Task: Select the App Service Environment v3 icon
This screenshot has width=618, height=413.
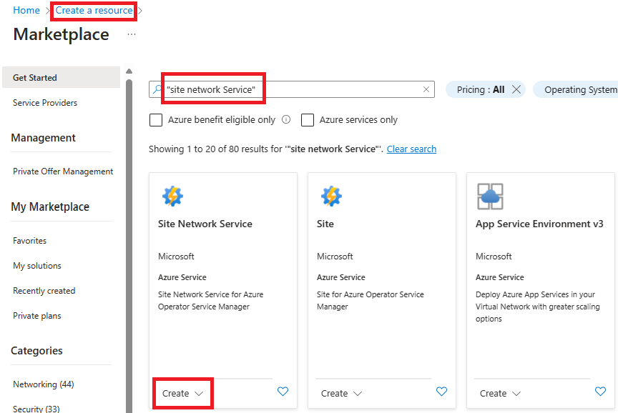Action: click(x=490, y=194)
